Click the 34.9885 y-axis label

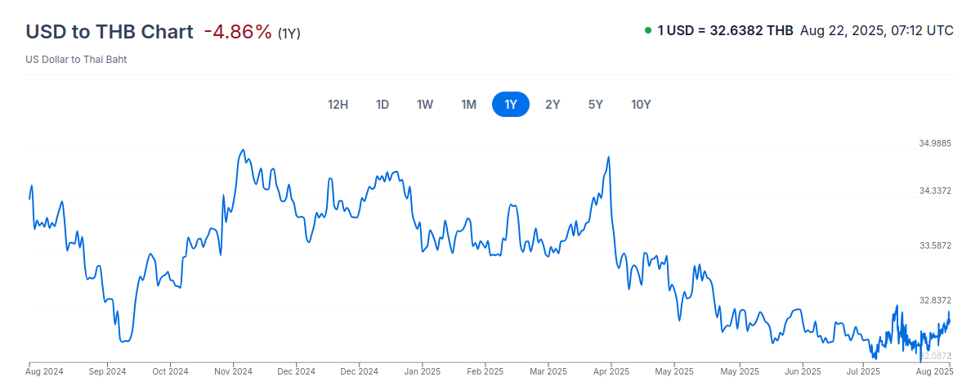pos(935,144)
